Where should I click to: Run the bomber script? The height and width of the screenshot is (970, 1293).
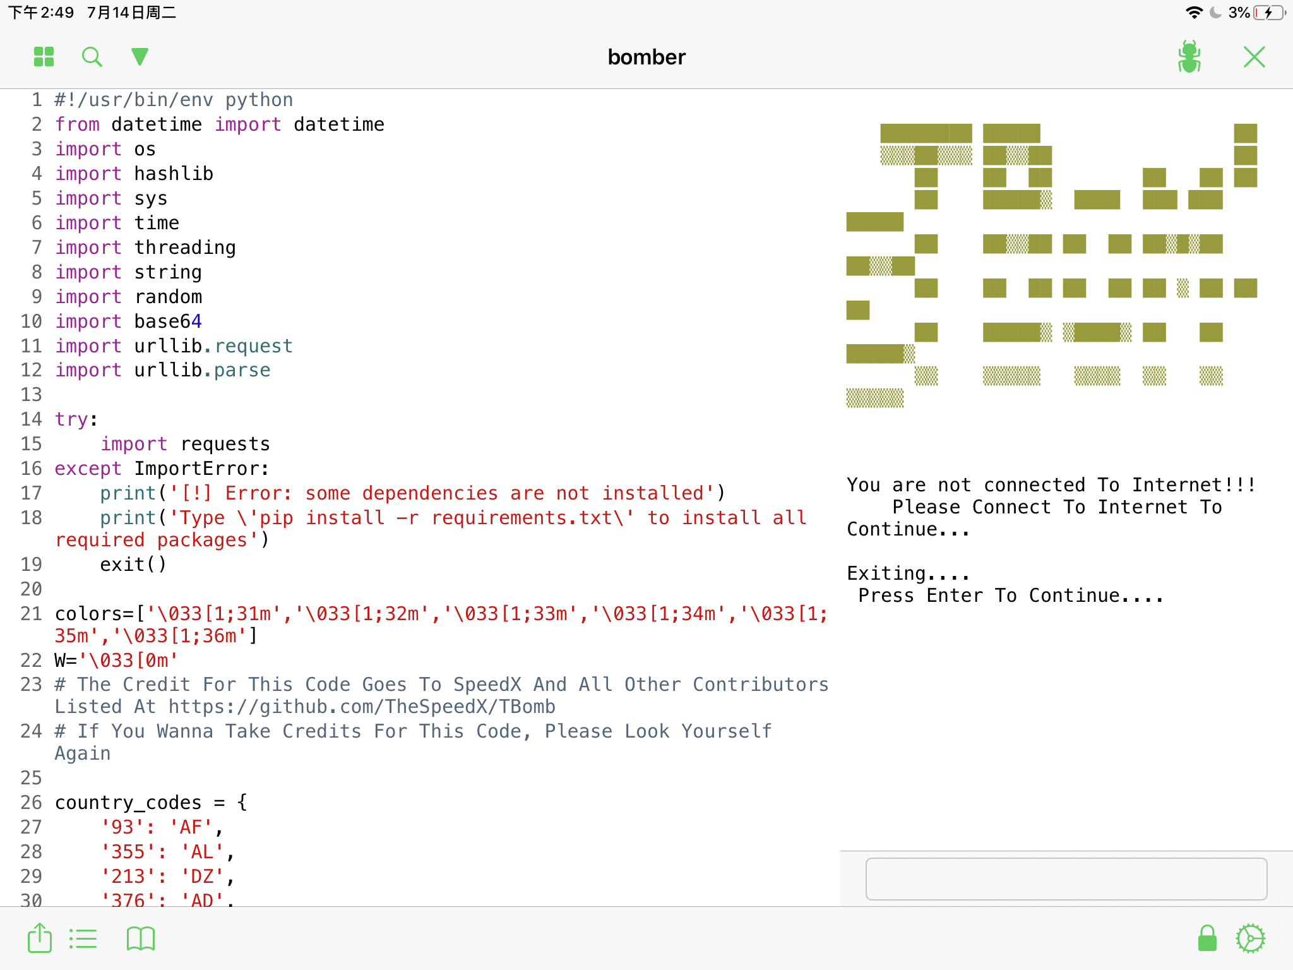138,56
